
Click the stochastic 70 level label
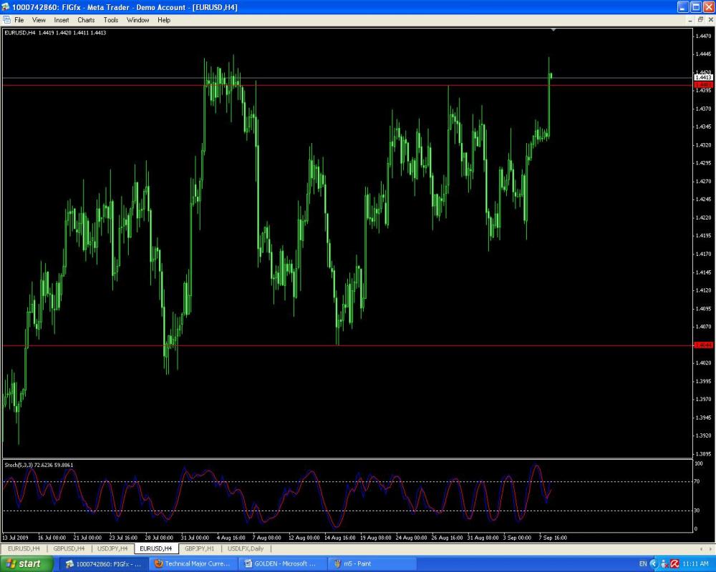click(x=697, y=481)
